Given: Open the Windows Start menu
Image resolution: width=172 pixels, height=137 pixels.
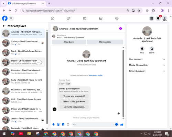Looking at the screenshot, I should [4, 134].
